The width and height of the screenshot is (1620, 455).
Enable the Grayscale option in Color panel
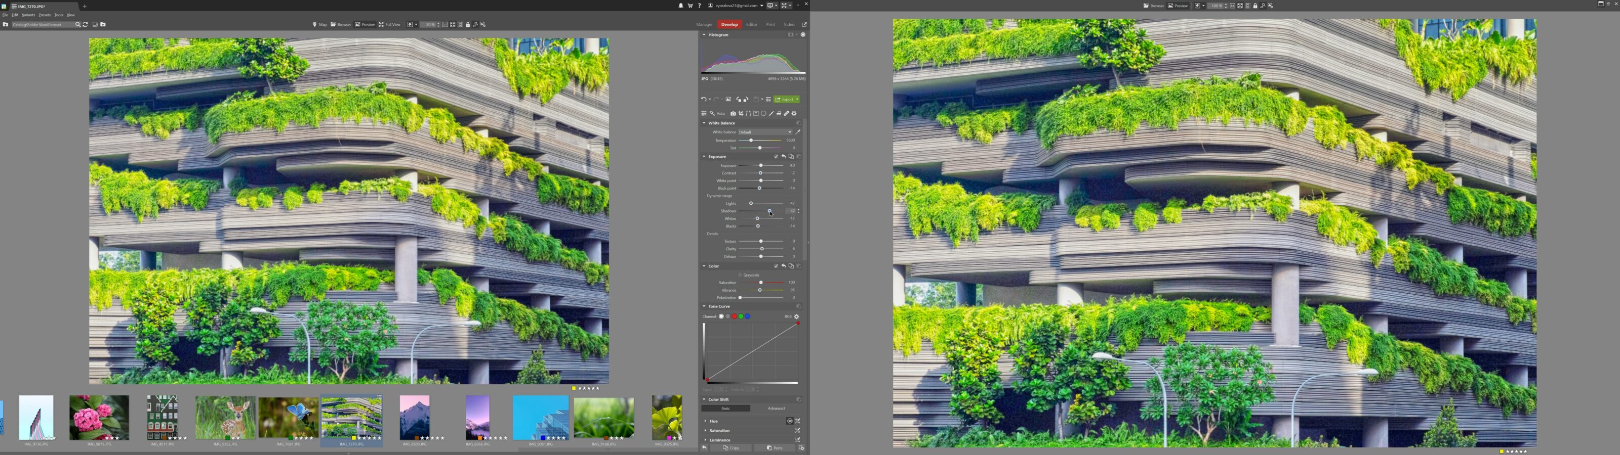pos(741,275)
